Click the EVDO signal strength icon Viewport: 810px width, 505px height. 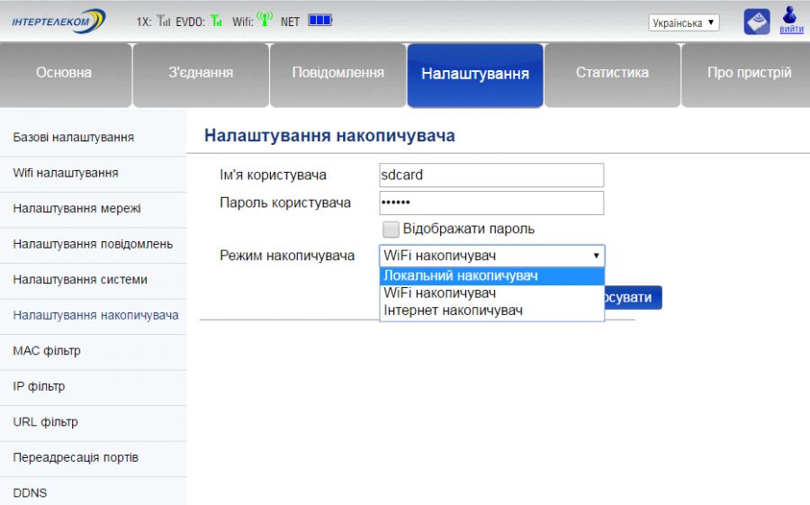click(216, 21)
